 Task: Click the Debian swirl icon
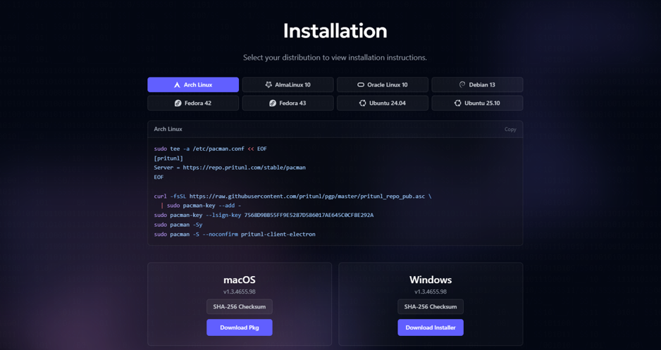(x=462, y=85)
